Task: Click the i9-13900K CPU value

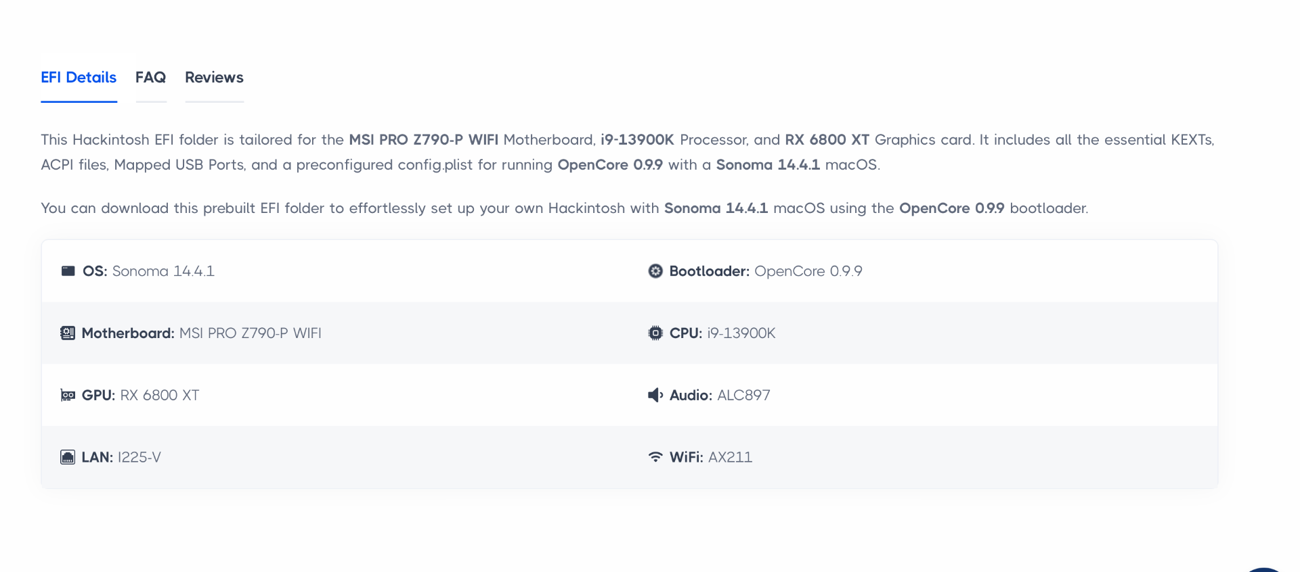Action: pos(741,333)
